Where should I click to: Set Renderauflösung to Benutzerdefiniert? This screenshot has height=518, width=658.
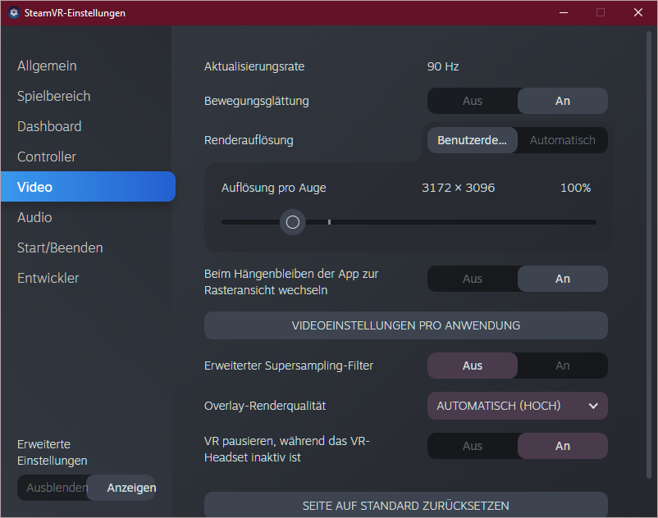point(473,140)
